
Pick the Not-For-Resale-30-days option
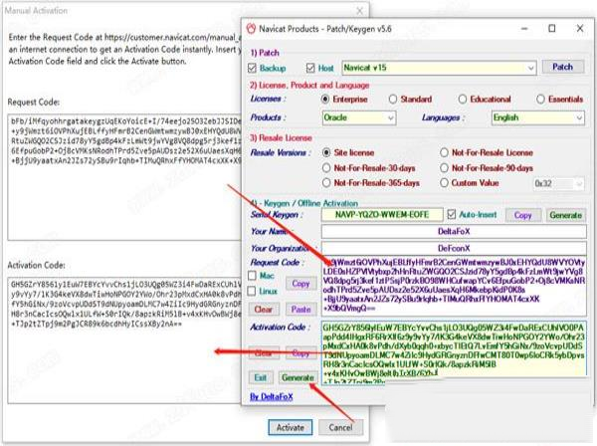(326, 168)
